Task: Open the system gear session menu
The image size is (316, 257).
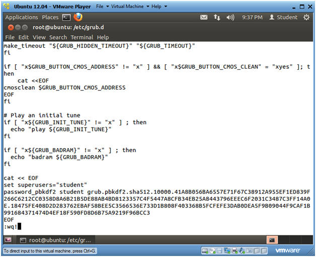Action: point(306,17)
